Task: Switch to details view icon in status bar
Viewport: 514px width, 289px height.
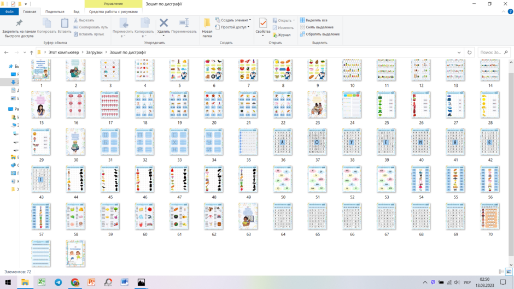Action: [501, 272]
